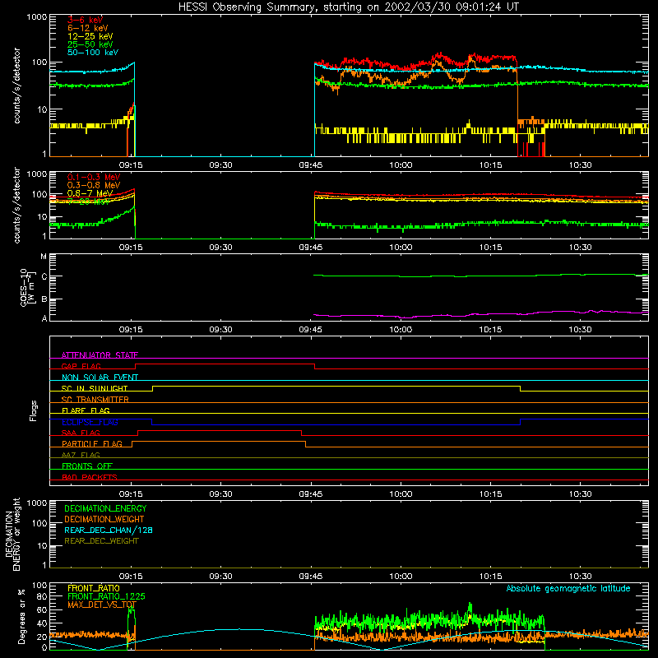Image resolution: width=658 pixels, height=658 pixels.
Task: Click the Degrees or % axis title
Action: [x=21, y=616]
